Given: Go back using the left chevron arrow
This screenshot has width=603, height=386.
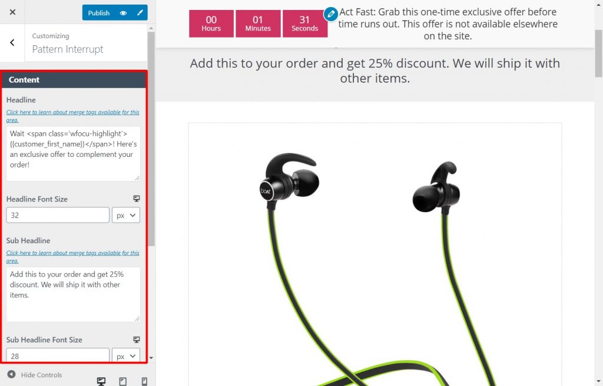Looking at the screenshot, I should [x=12, y=42].
